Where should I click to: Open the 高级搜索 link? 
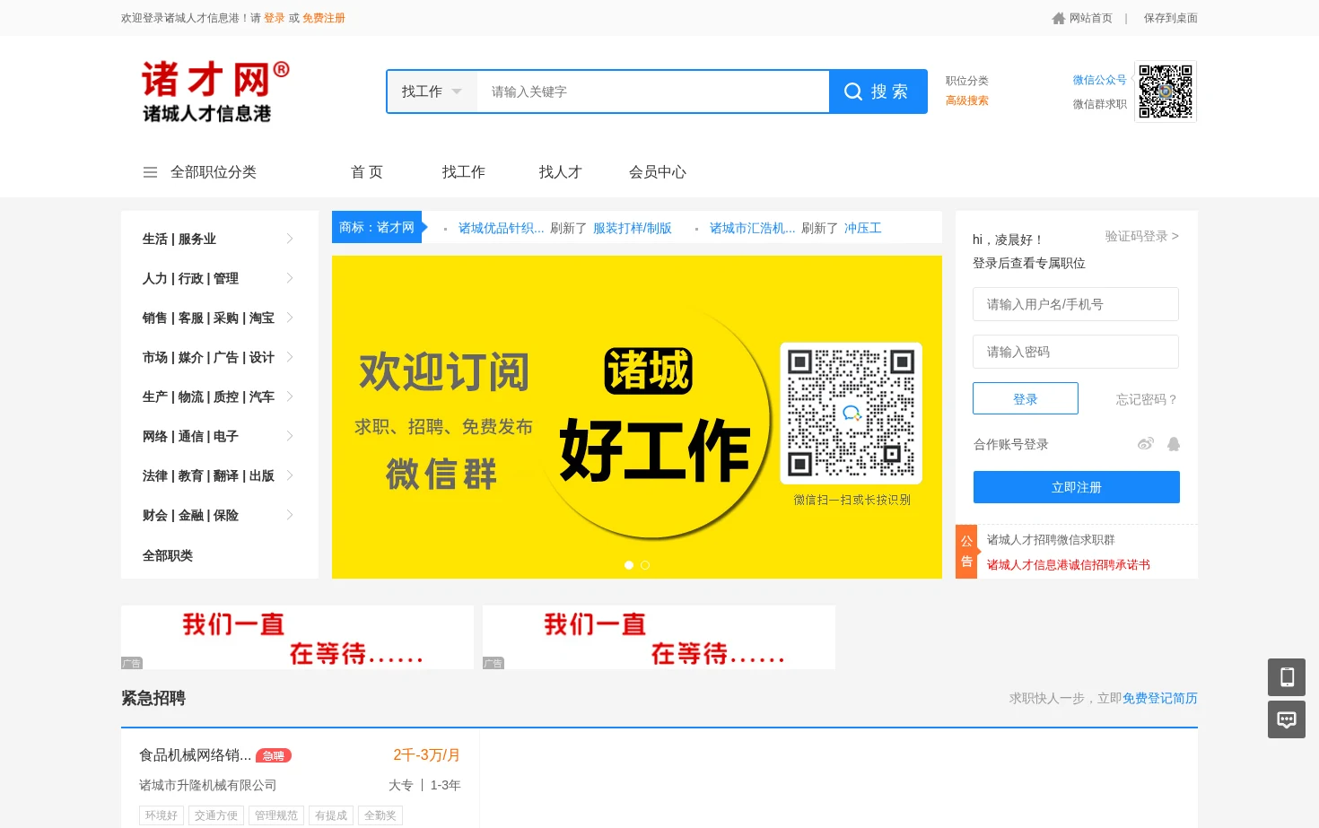tap(967, 100)
